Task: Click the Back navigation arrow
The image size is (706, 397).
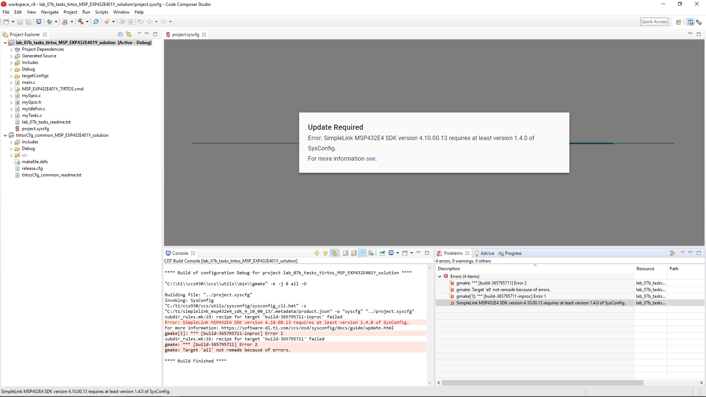Action: point(150,22)
